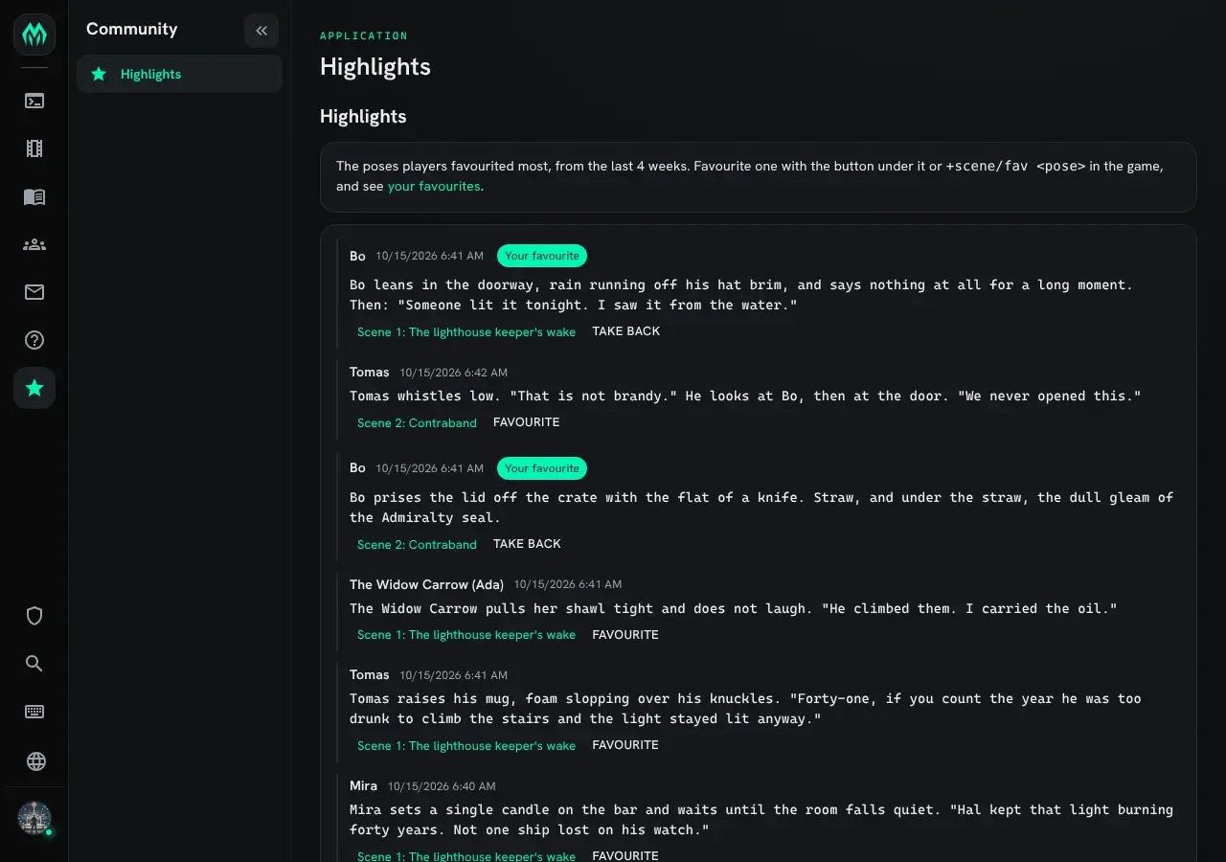Screen dimensions: 1226x862
Task: Open the Scene 1 link under Widow Carrow's pose
Action: point(466,635)
